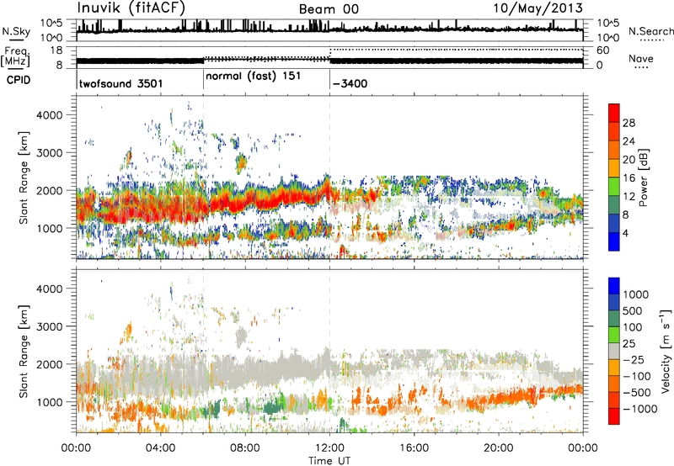The image size is (674, 466).
Task: Click the '16:00' time axis tick label
Action: point(414,448)
